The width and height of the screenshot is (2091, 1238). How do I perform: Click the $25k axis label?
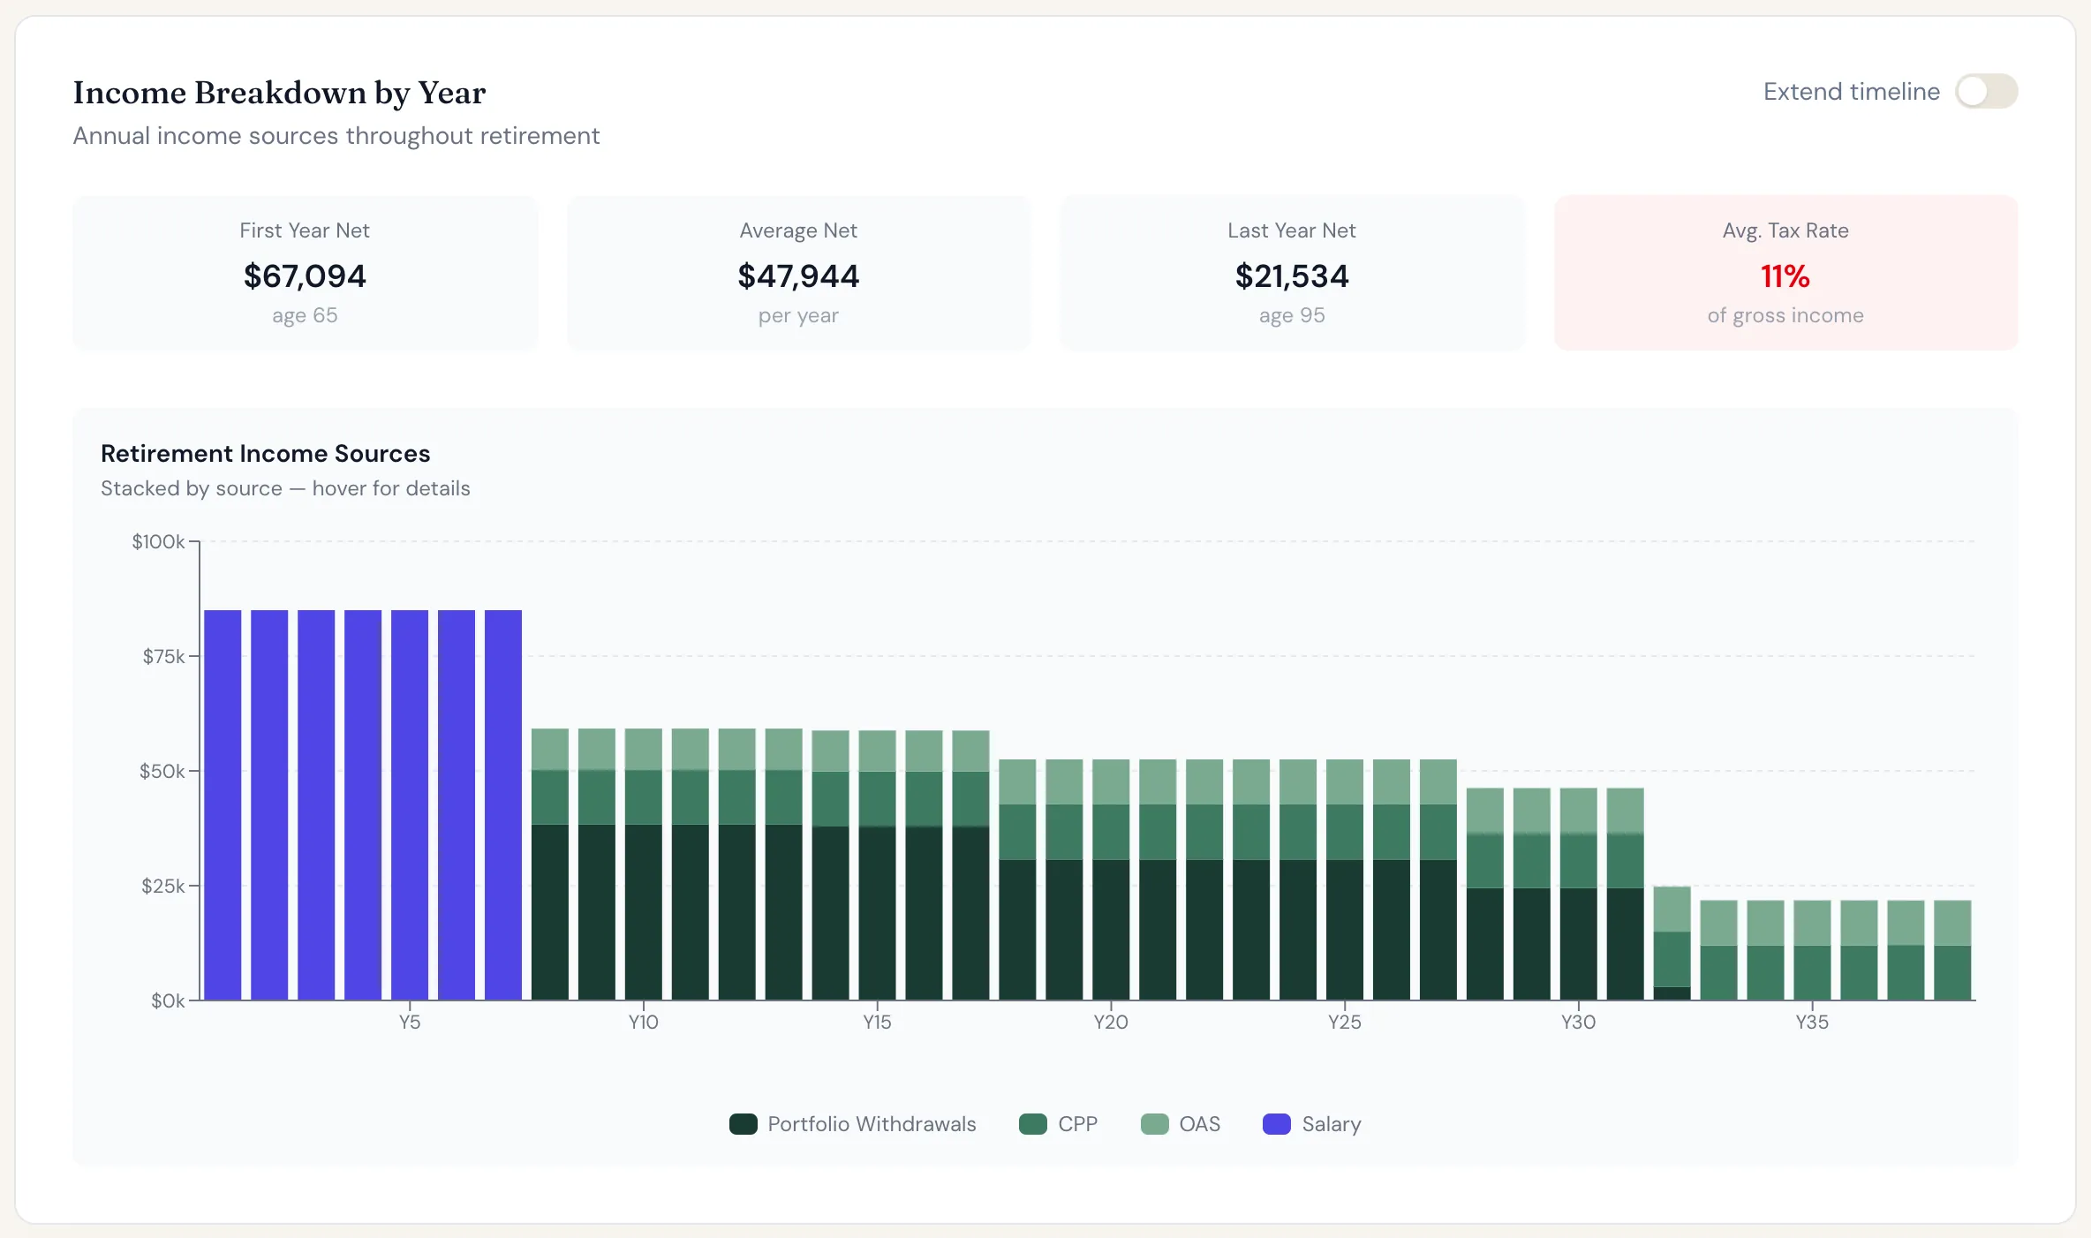163,886
